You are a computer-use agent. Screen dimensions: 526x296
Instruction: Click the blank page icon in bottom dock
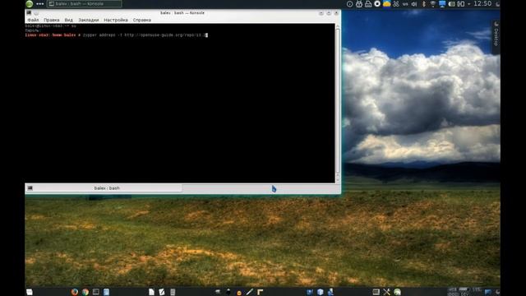pos(151,292)
